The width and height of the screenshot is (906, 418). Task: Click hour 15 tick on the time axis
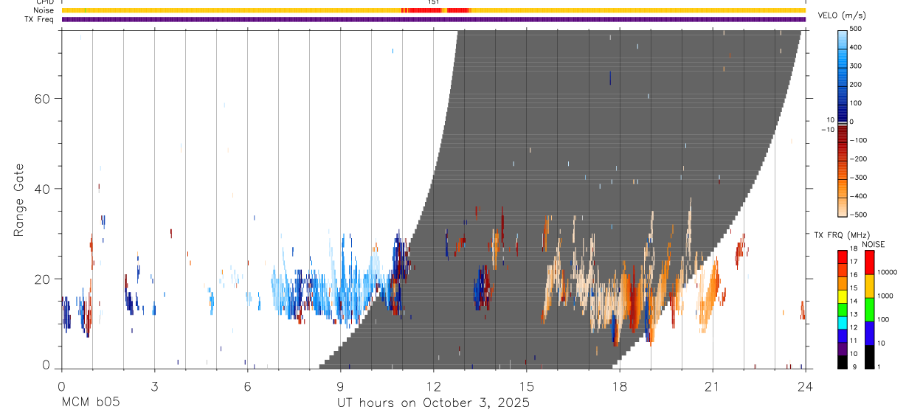click(x=527, y=386)
